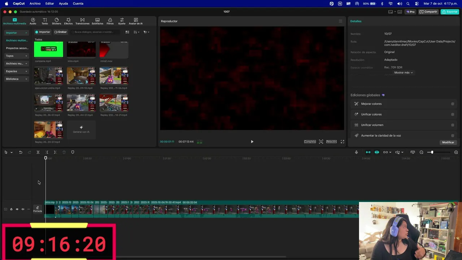Click the focus frame icon below preview
The image size is (462, 260).
321,142
